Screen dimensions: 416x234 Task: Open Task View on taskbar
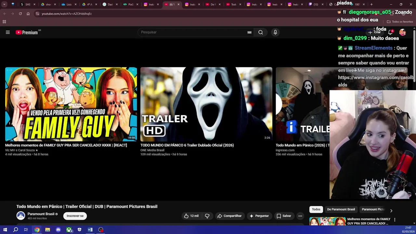coord(26,230)
